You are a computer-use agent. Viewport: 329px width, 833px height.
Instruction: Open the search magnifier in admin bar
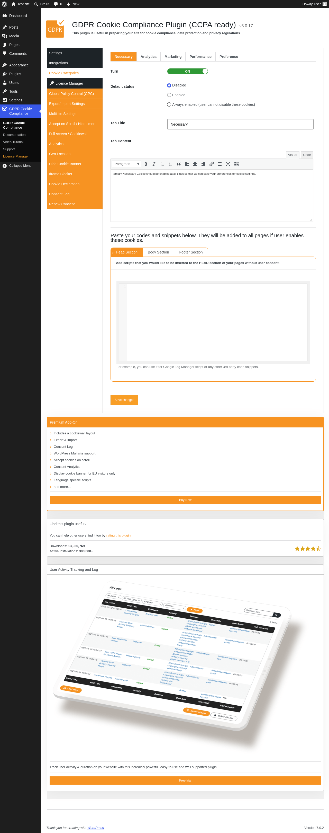36,4
